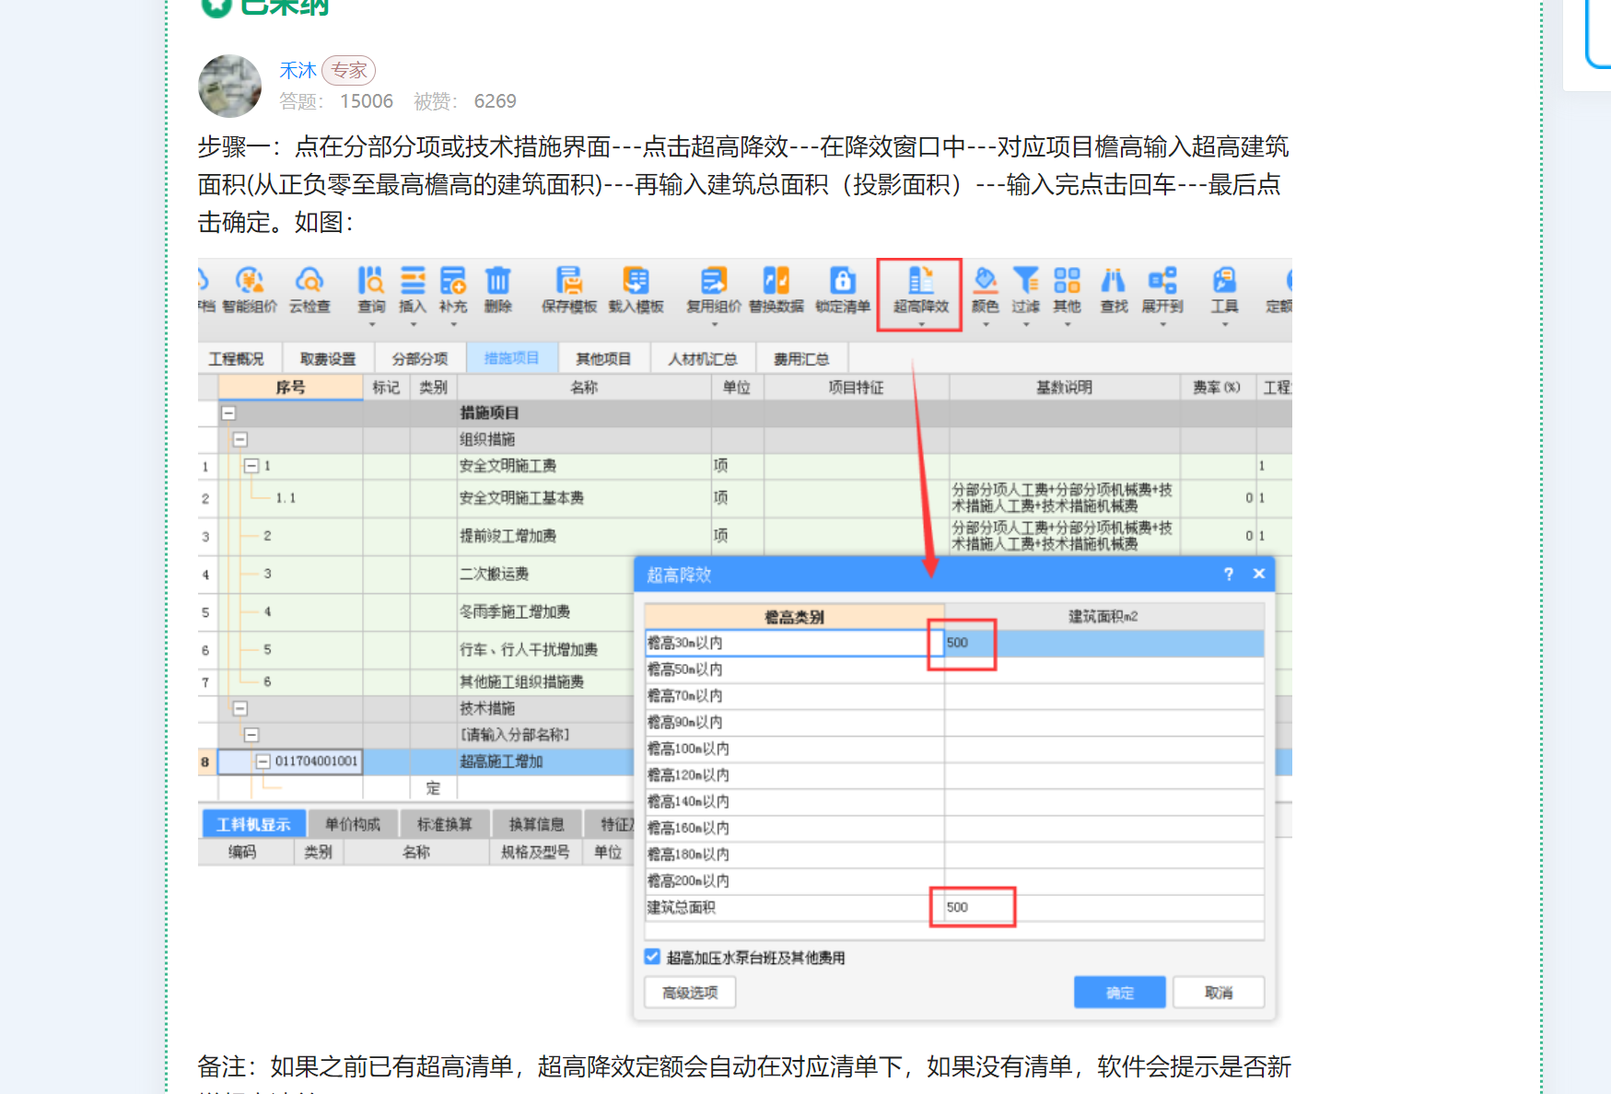Open the 颜色 color fill tool
Image resolution: width=1611 pixels, height=1094 pixels.
[x=986, y=289]
